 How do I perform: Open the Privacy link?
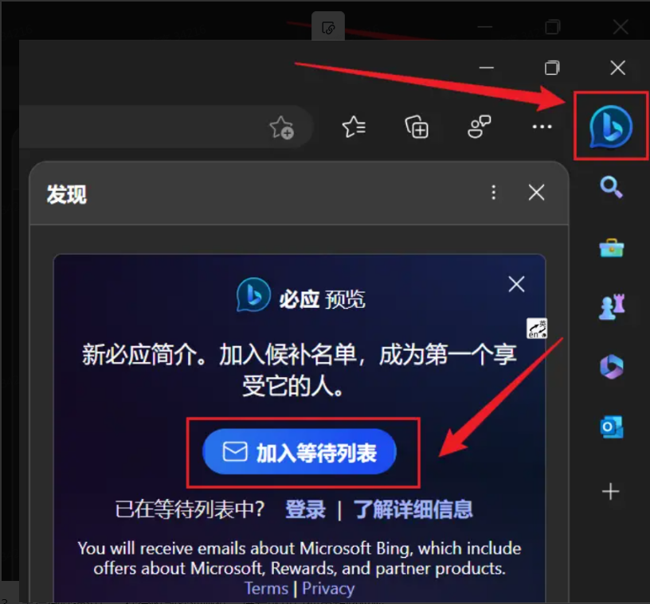pyautogui.click(x=328, y=588)
